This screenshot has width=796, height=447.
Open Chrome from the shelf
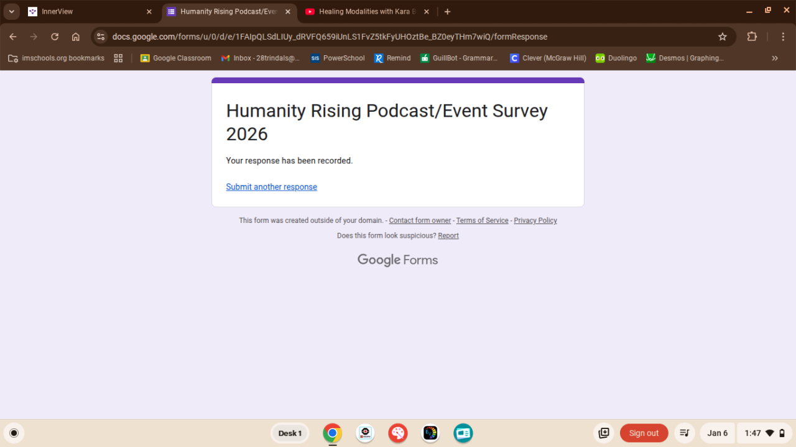[x=333, y=433]
